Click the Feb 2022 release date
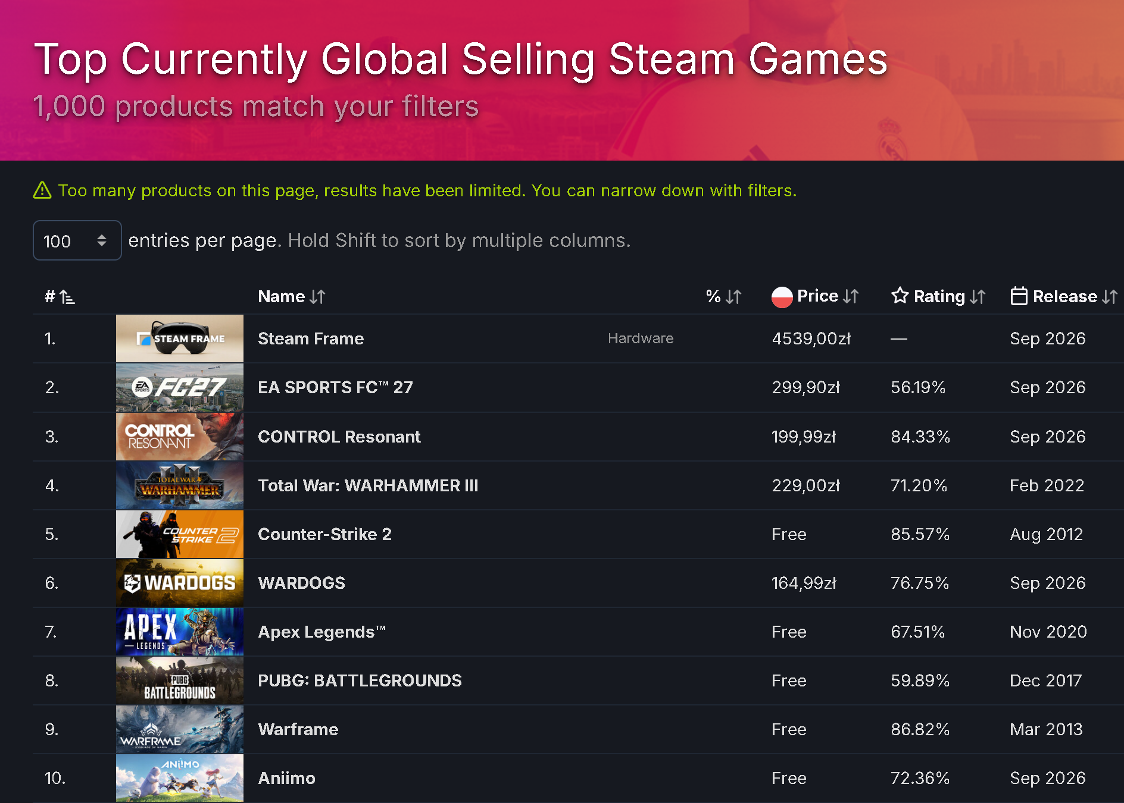Viewport: 1124px width, 803px height. coord(1047,485)
